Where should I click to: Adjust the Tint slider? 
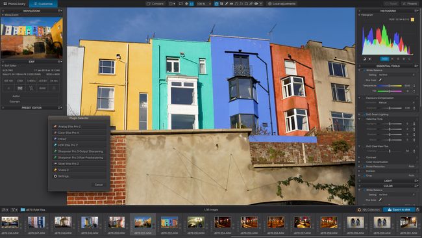click(390, 91)
